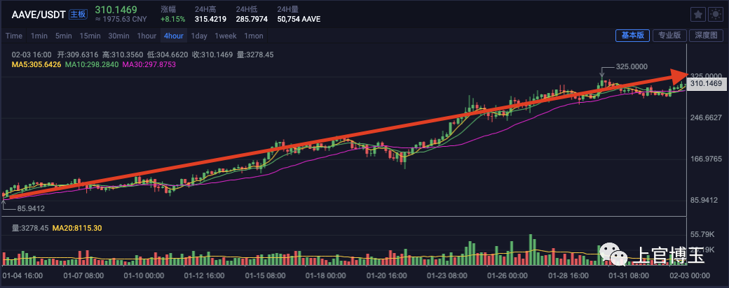Select the 4hour interval tab
Screen dimensions: 729x288
173,36
